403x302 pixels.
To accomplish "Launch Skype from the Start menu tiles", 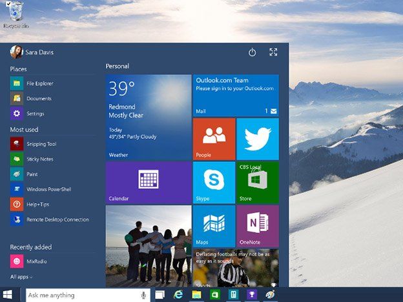I will click(x=214, y=182).
